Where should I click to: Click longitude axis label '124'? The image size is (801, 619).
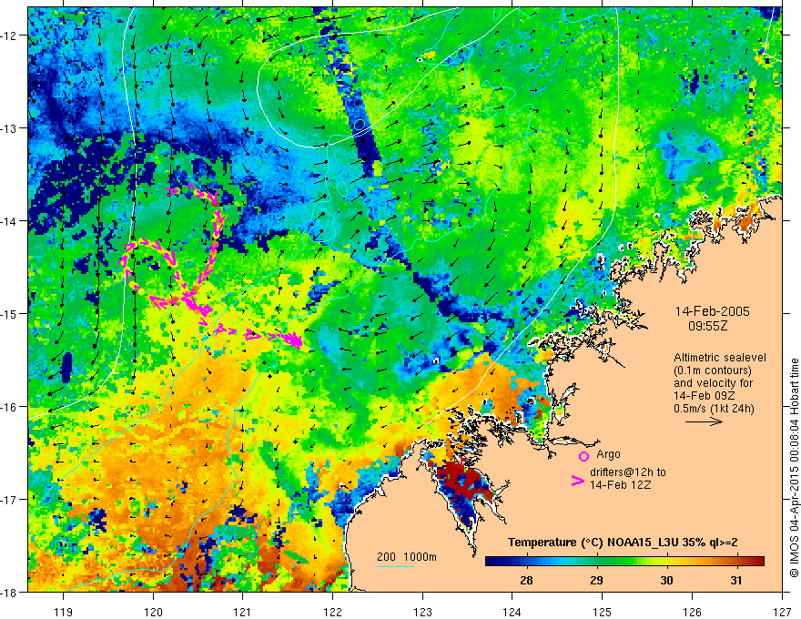(512, 613)
